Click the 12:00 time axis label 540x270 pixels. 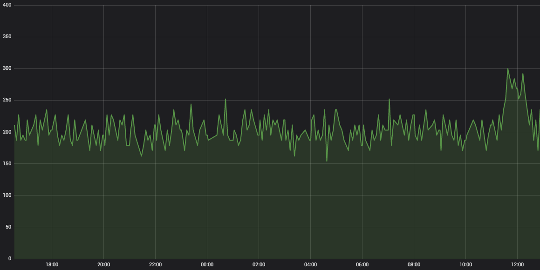517,264
